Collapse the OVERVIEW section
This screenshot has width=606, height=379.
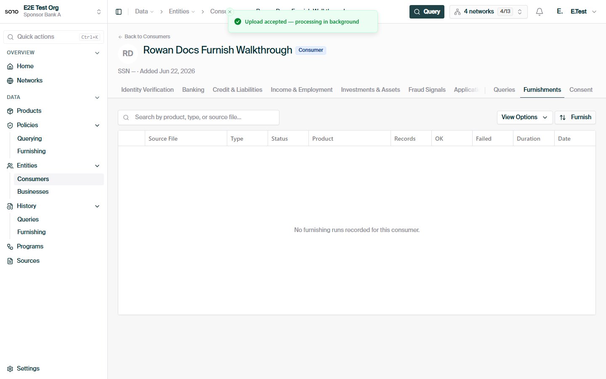point(97,53)
